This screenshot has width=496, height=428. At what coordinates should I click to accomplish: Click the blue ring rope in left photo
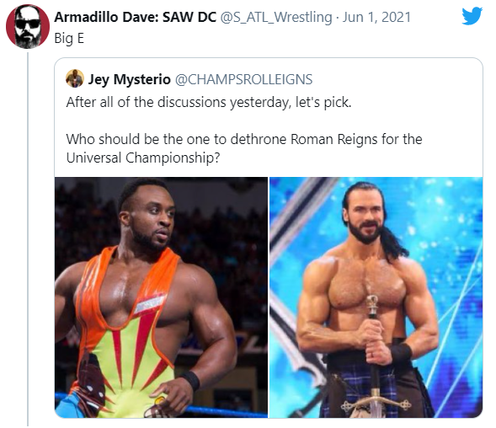coord(227,411)
